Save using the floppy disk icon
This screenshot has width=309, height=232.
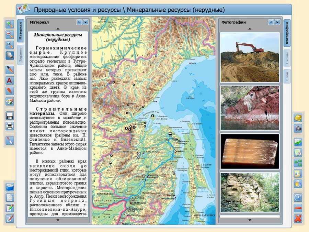[x=10, y=116]
